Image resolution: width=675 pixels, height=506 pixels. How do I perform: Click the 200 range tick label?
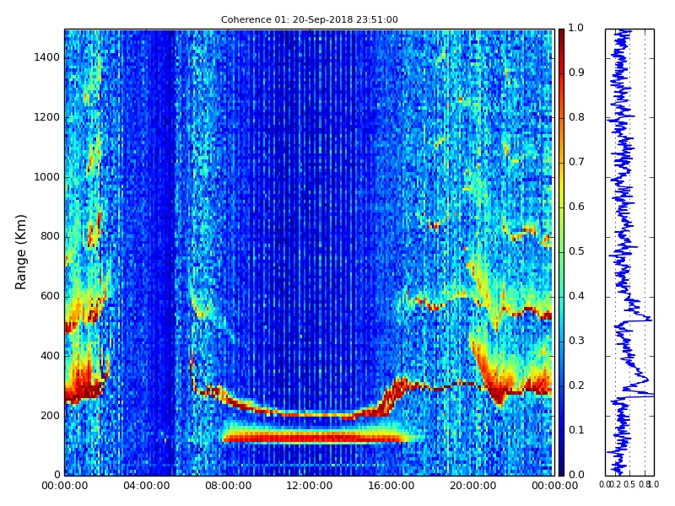[50, 416]
